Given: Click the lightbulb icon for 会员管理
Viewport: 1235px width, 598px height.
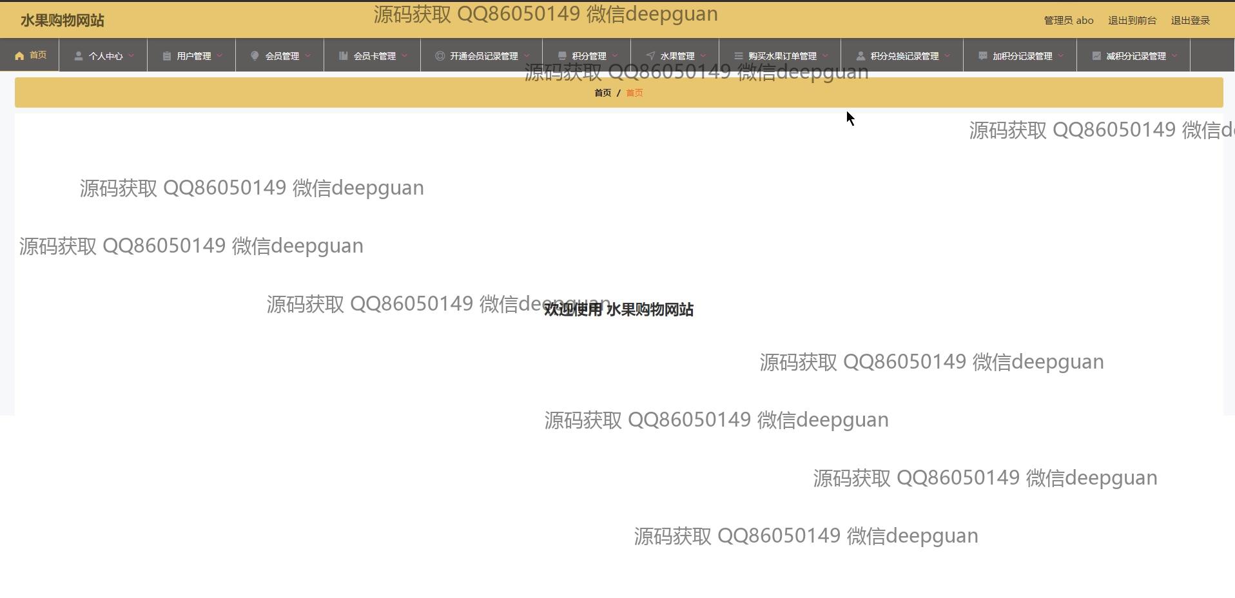Looking at the screenshot, I should coord(255,56).
